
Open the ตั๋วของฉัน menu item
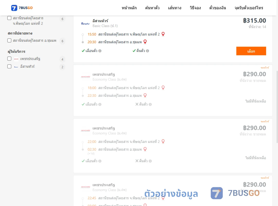click(218, 8)
